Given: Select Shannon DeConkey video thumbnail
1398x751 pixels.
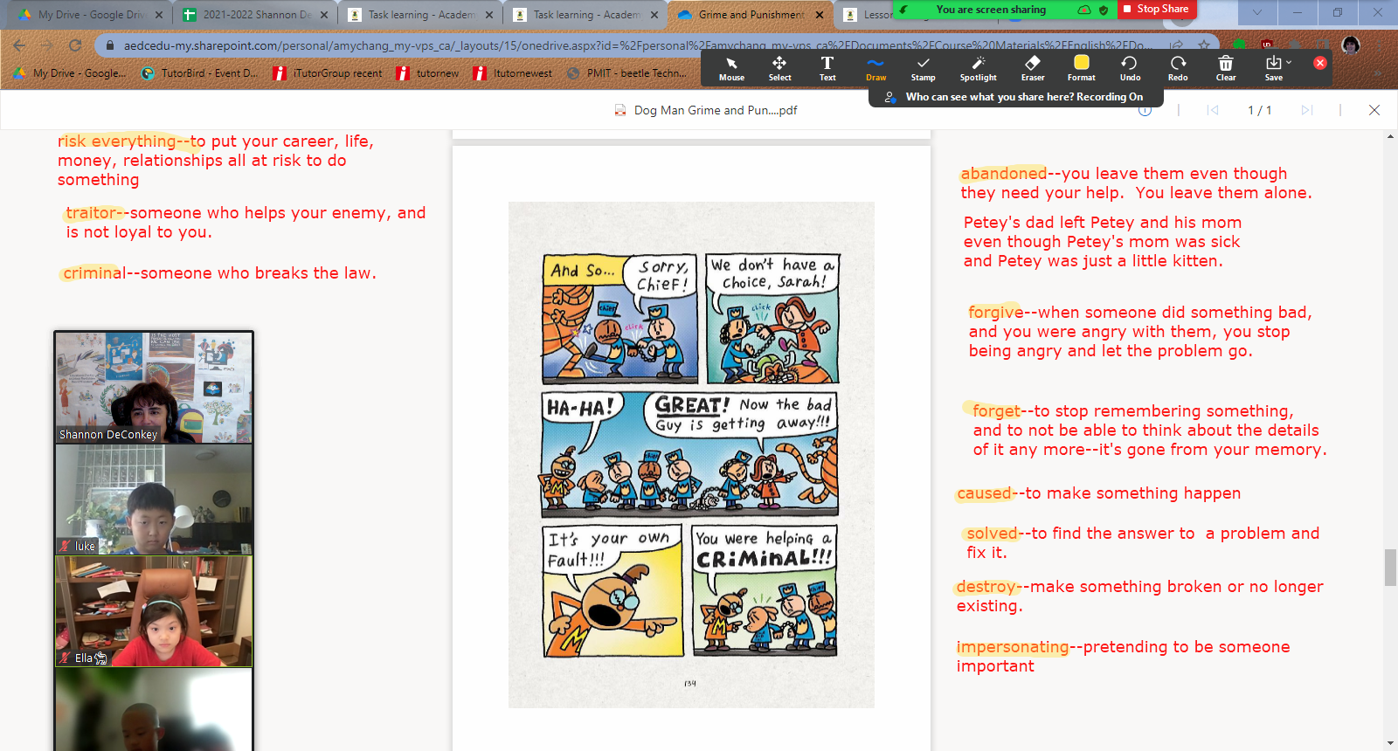Looking at the screenshot, I should (154, 388).
